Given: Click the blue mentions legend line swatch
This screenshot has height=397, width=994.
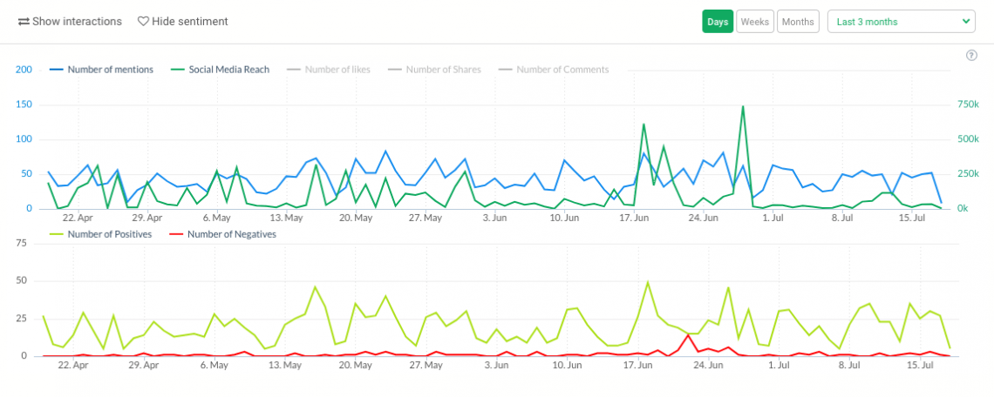Looking at the screenshot, I should (58, 70).
